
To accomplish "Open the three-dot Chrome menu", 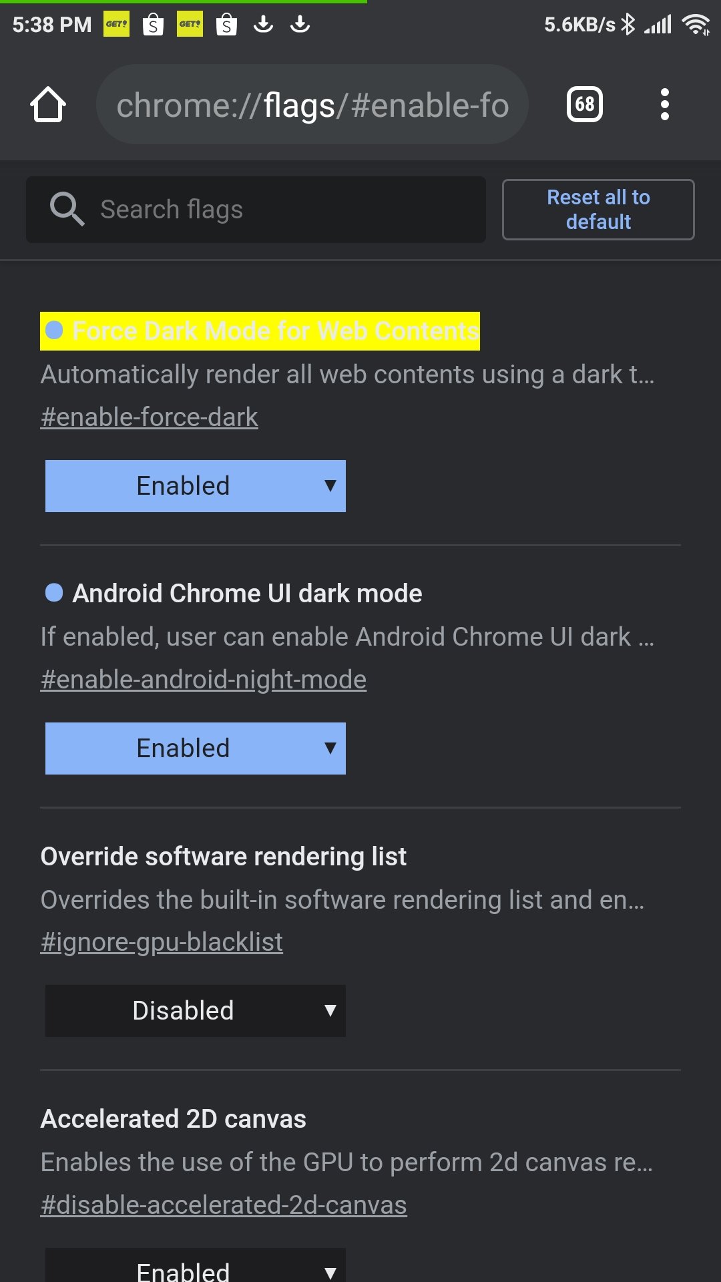I will 664,104.
